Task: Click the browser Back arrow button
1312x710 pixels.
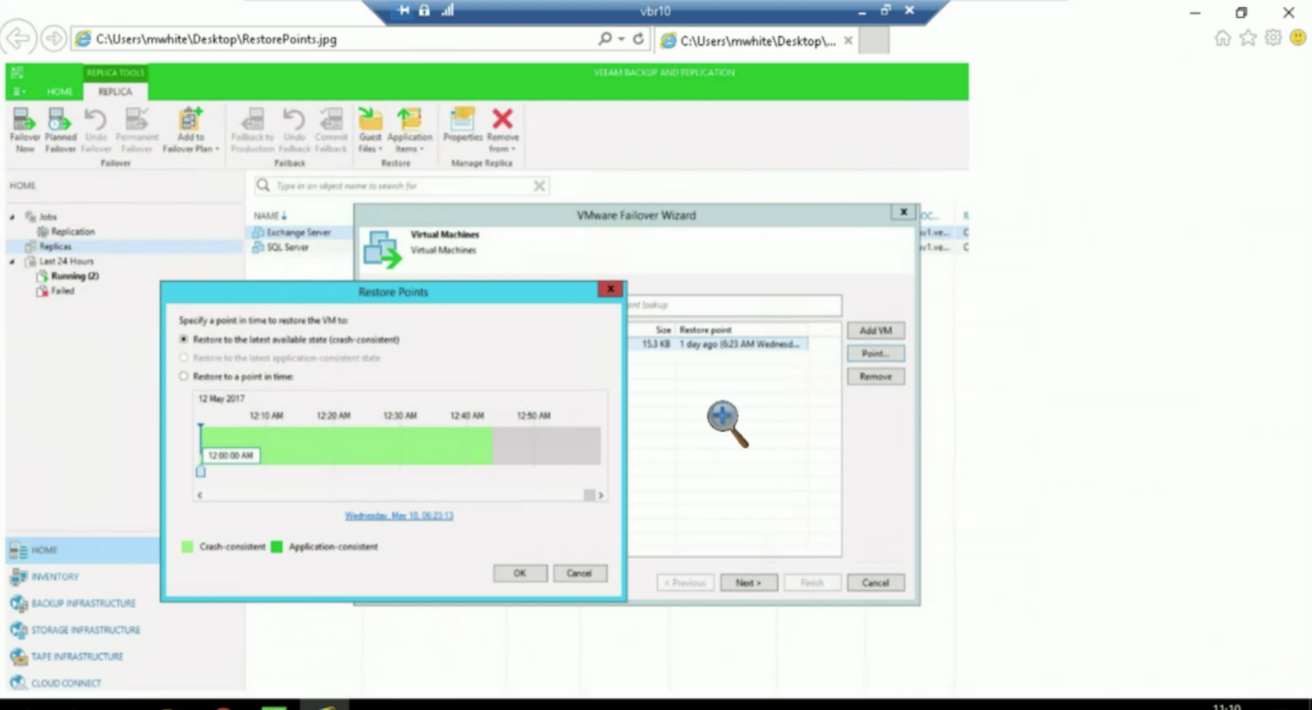Action: tap(18, 38)
